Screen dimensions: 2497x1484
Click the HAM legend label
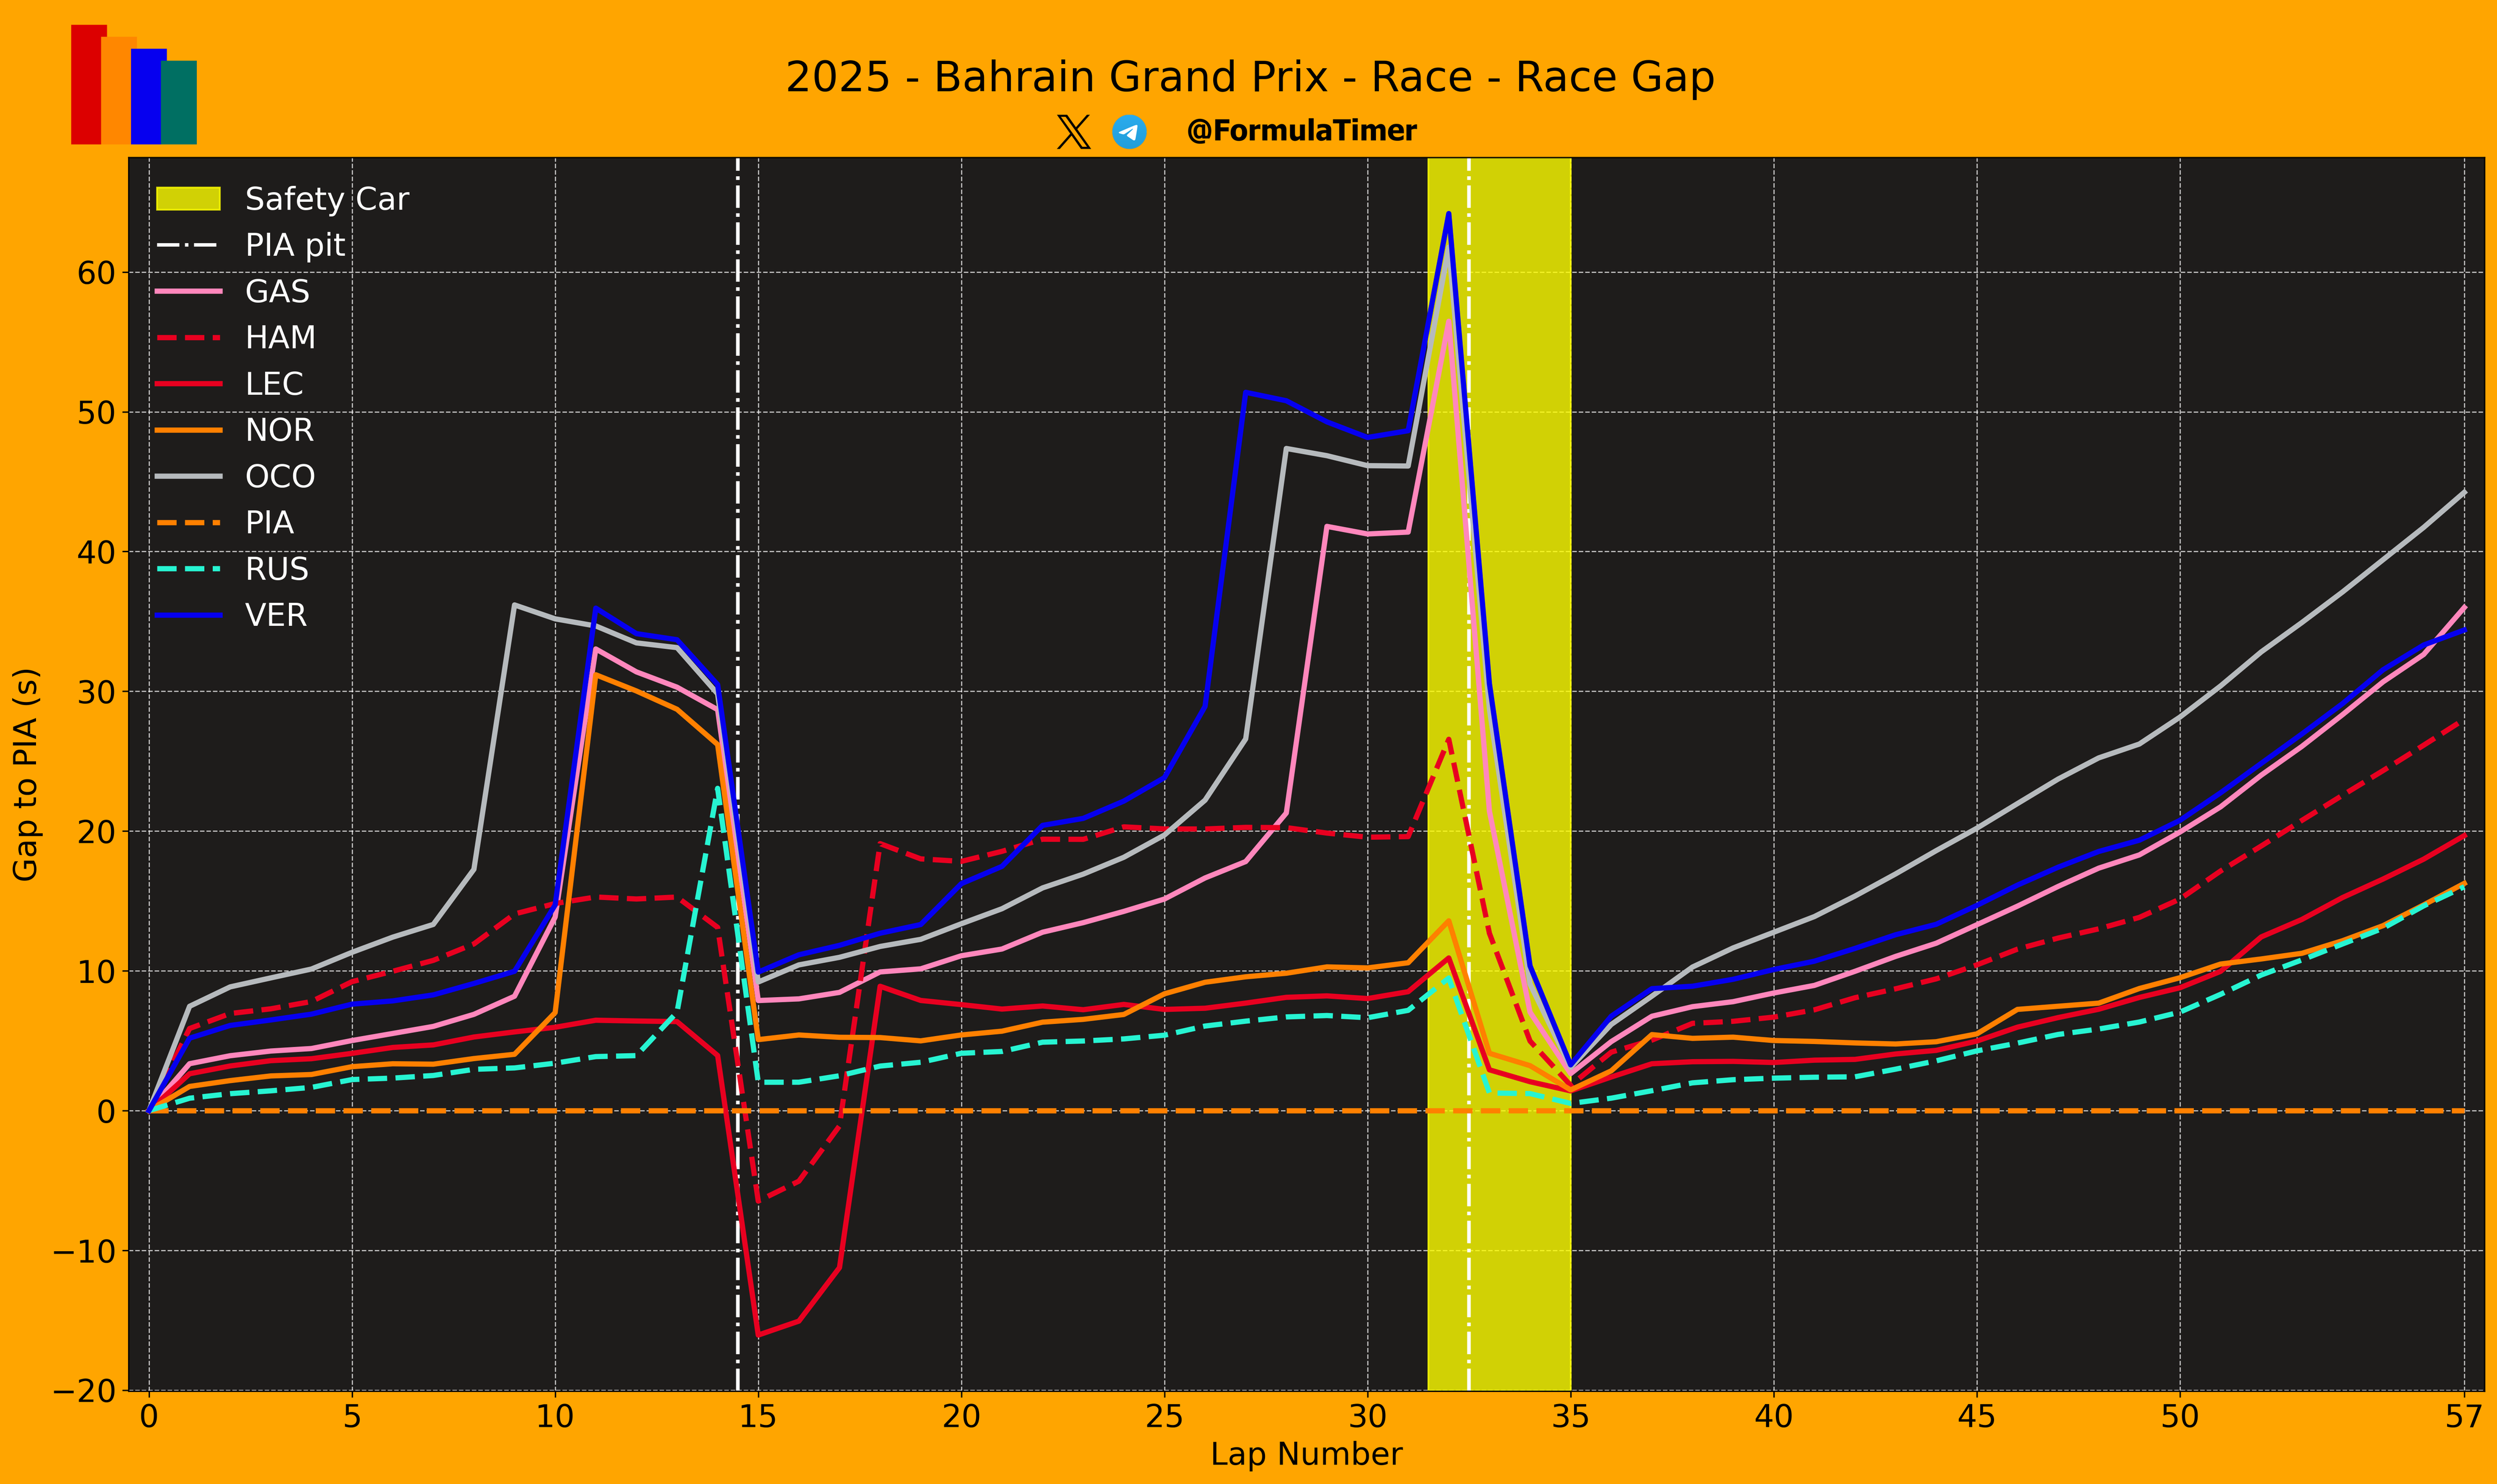point(280,338)
